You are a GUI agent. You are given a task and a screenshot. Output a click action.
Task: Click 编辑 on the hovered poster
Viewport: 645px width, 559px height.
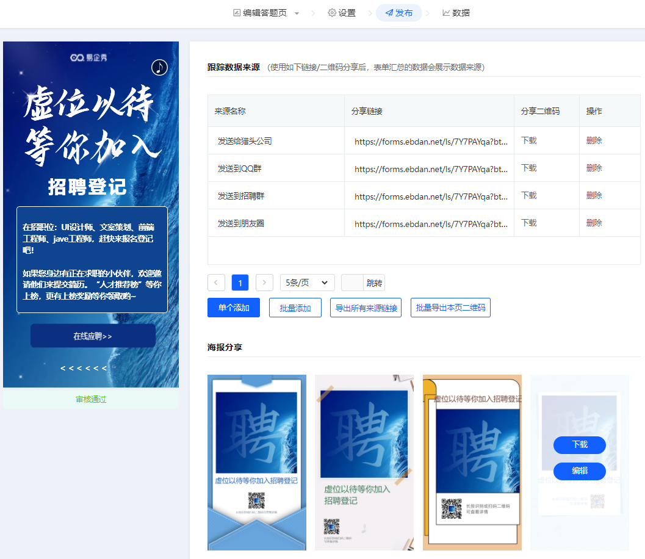(x=579, y=471)
